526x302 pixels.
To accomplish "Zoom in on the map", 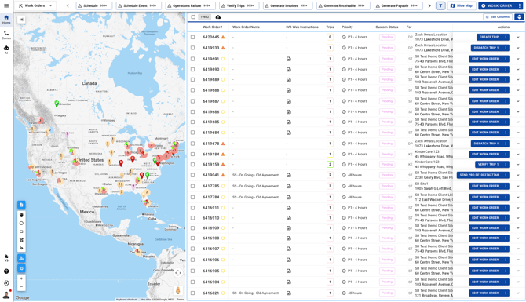I will [21, 278].
